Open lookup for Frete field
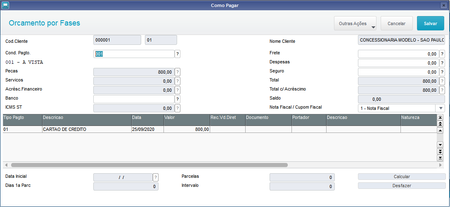450x207 pixels. coord(442,54)
